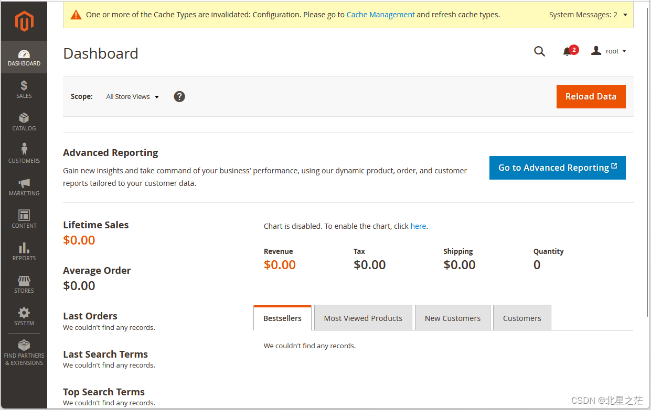This screenshot has height=410, width=651.
Task: Follow the Cache Management link
Action: pyautogui.click(x=380, y=15)
